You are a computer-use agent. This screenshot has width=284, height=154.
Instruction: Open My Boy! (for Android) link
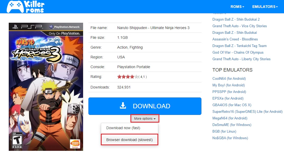(x=229, y=85)
